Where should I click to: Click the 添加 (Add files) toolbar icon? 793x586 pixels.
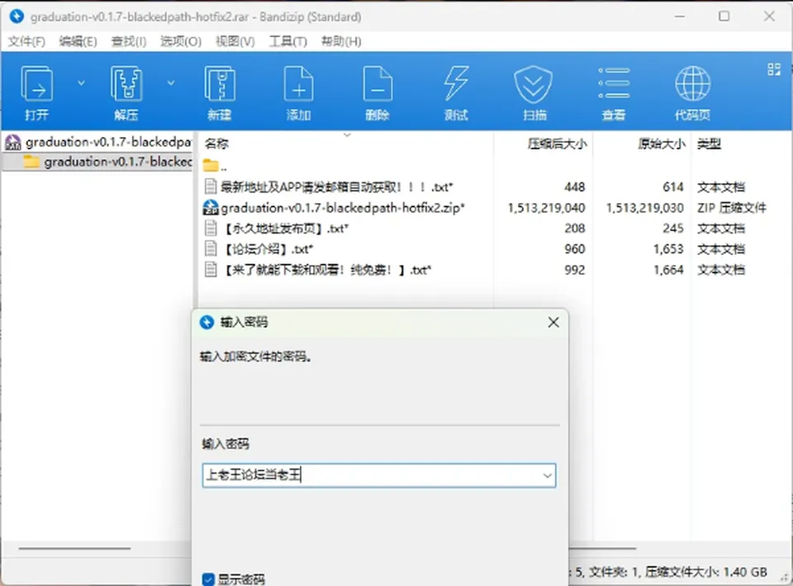click(298, 92)
